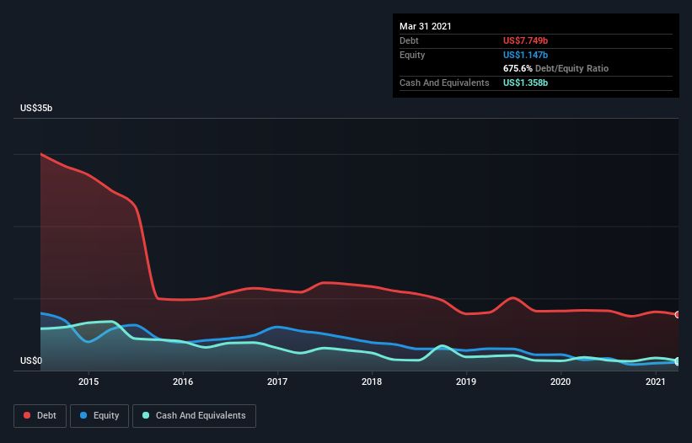Click the red Debt legend dot
692x443 pixels.
[27, 415]
